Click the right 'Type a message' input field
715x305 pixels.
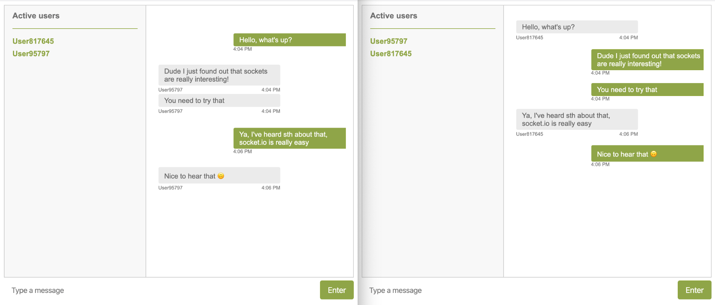pyautogui.click(x=395, y=290)
